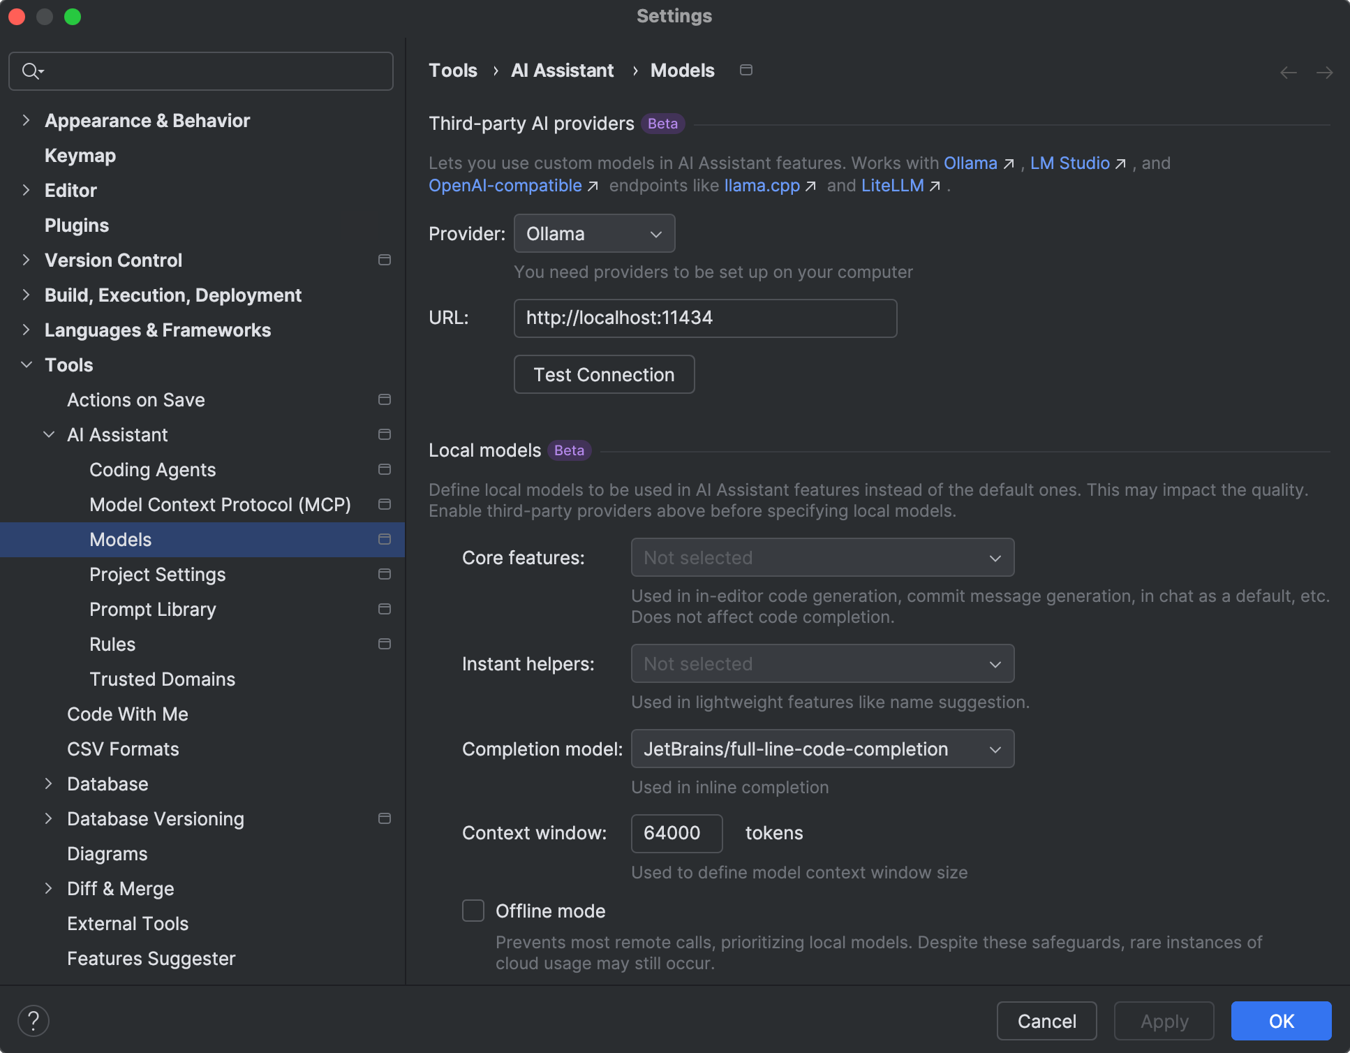Click the Context window tokens field
Image resolution: width=1350 pixels, height=1053 pixels.
tap(676, 833)
